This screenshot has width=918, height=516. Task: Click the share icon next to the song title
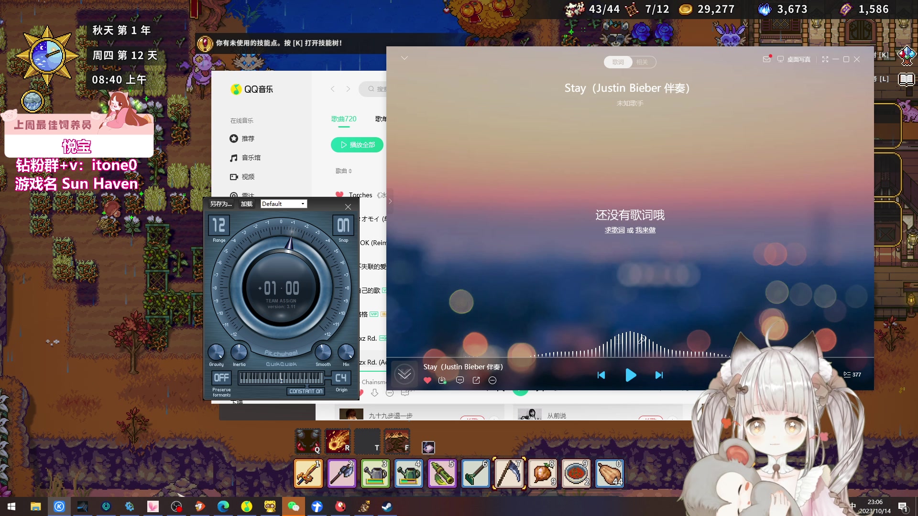tap(476, 380)
